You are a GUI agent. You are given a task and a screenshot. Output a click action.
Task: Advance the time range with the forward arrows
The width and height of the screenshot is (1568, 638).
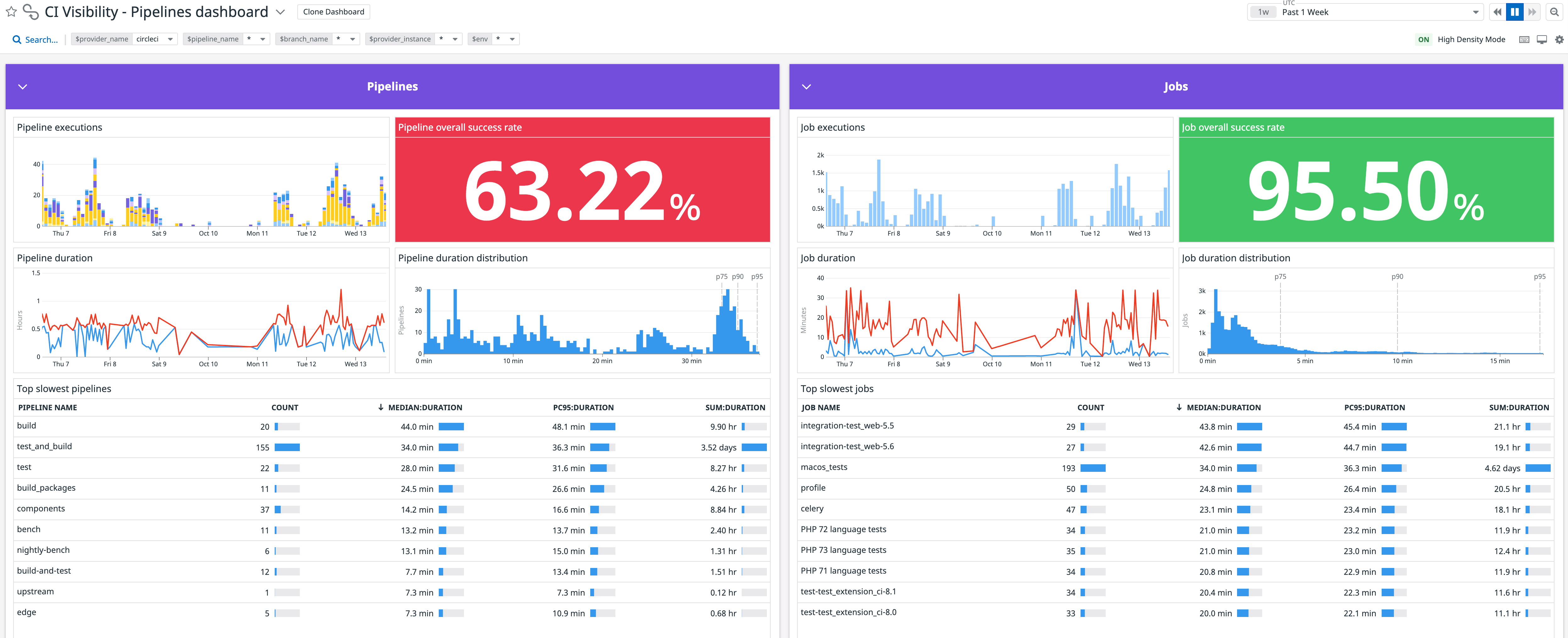click(x=1533, y=12)
